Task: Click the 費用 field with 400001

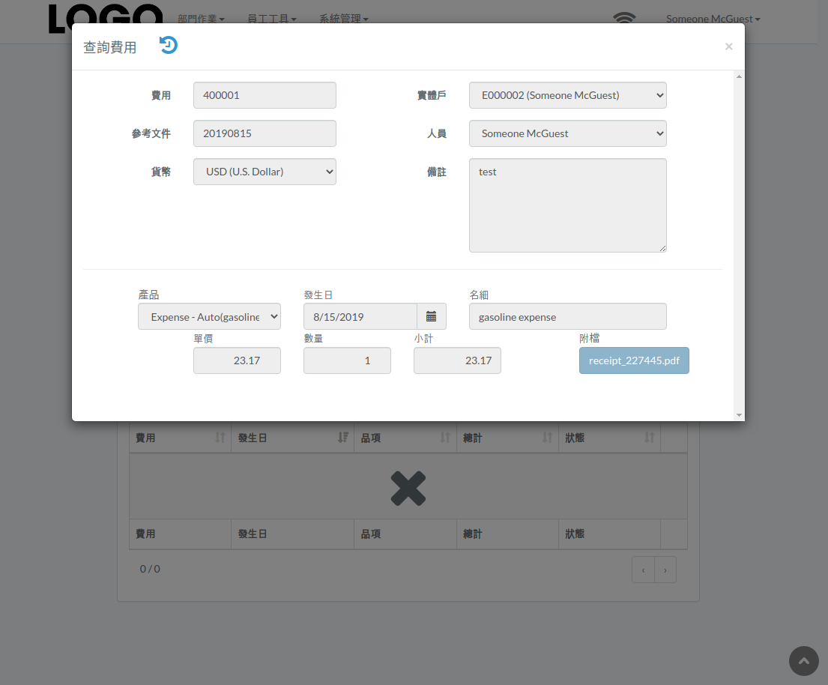Action: pos(265,95)
